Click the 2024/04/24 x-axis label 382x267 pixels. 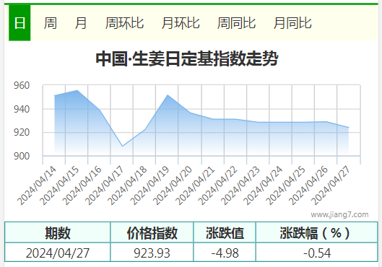pyautogui.click(x=264, y=185)
